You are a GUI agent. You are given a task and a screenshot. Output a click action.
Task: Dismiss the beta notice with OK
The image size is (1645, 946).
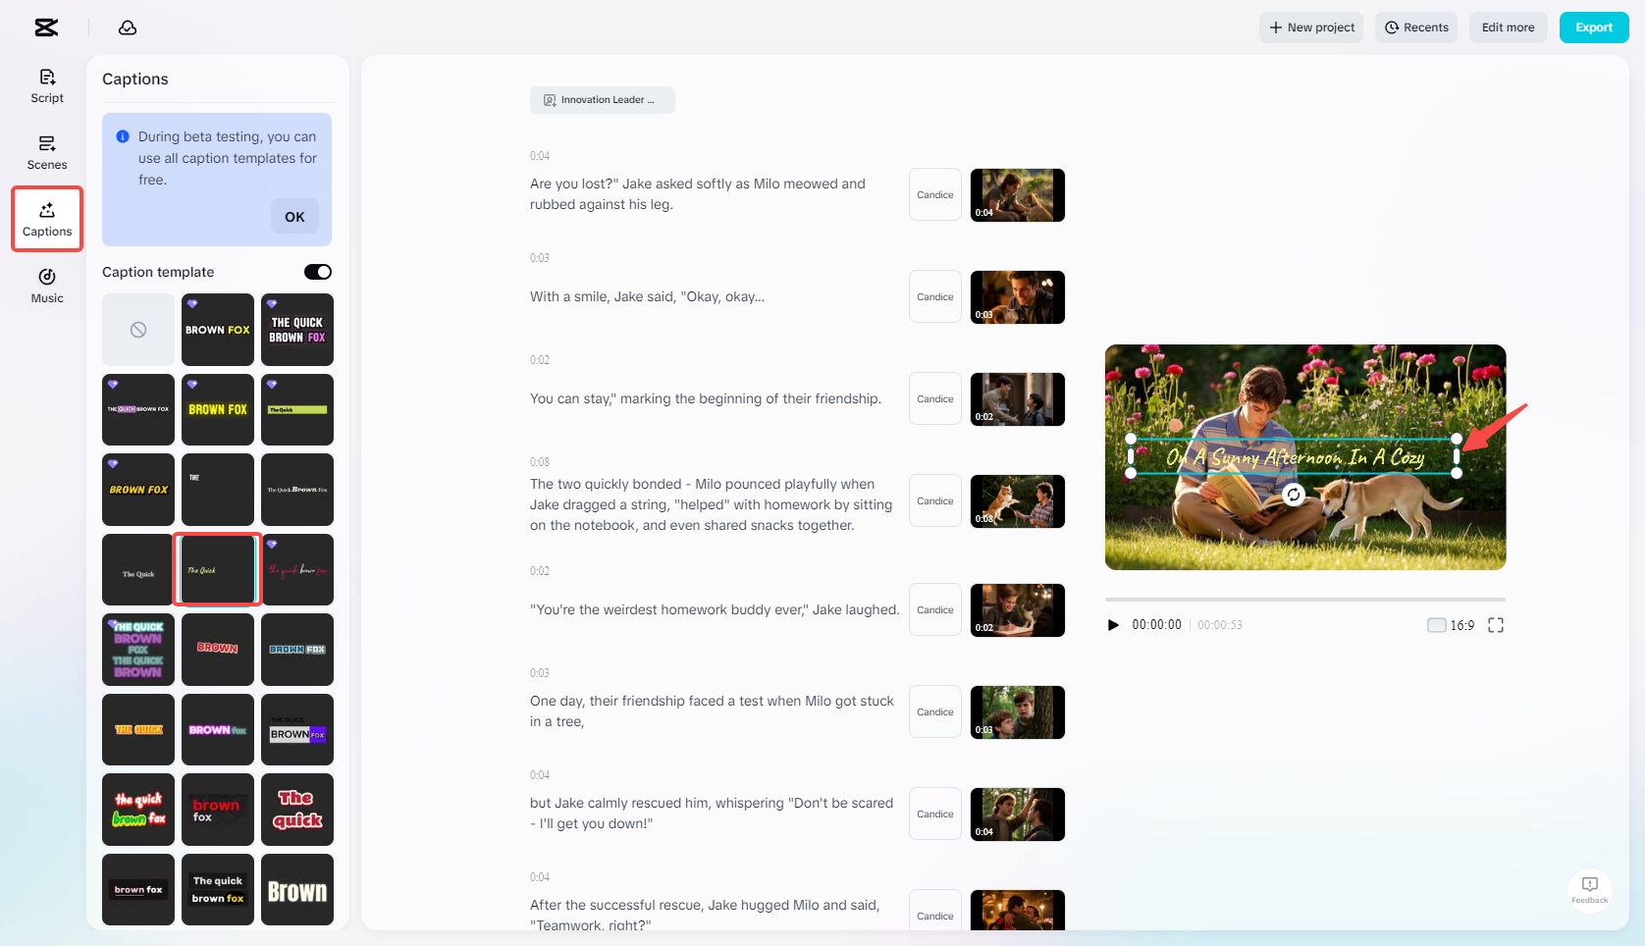point(294,216)
